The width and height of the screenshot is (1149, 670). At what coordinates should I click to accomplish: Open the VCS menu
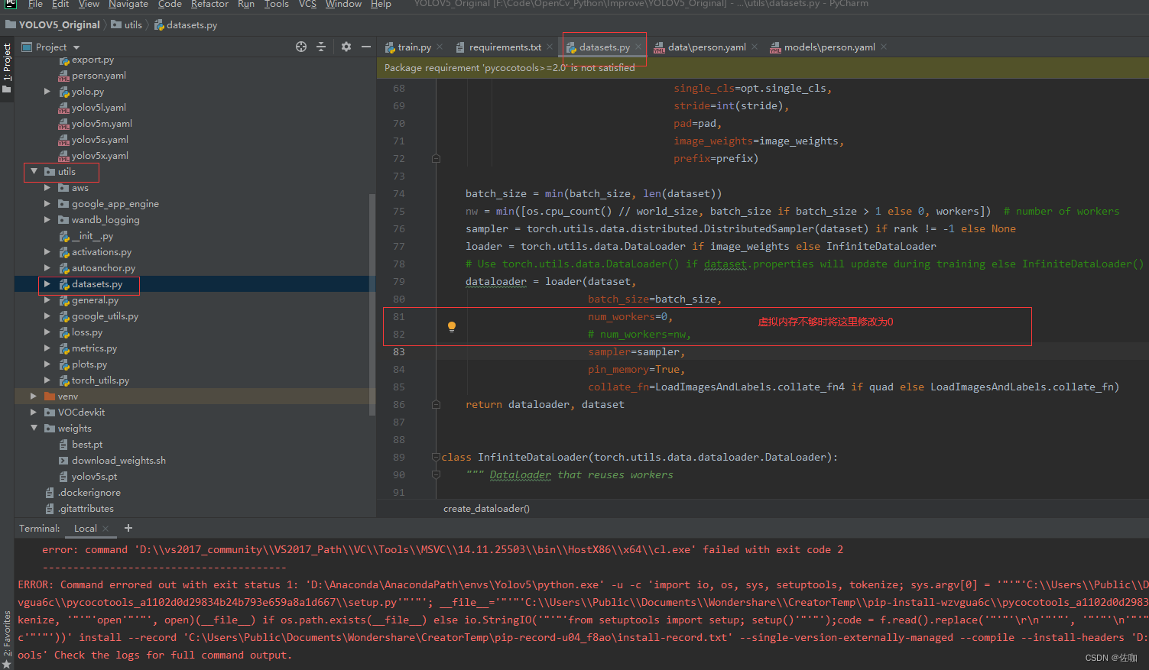coord(307,4)
